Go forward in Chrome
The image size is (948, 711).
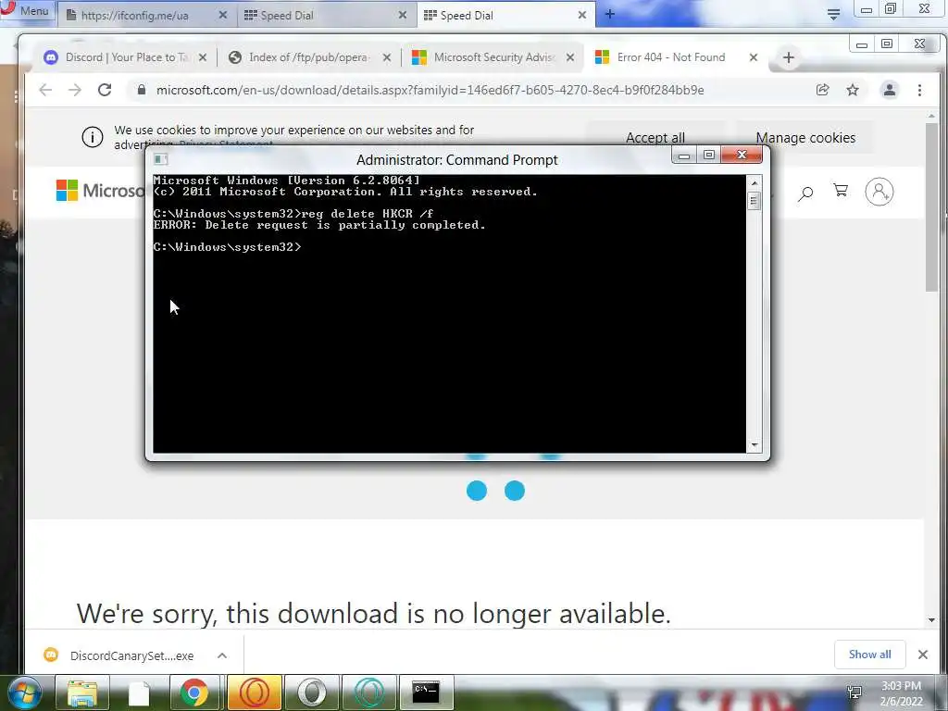pyautogui.click(x=75, y=90)
